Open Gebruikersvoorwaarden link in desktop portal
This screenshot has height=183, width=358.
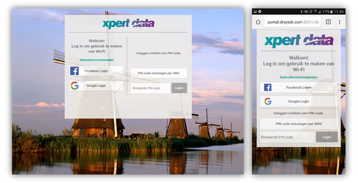[97, 60]
